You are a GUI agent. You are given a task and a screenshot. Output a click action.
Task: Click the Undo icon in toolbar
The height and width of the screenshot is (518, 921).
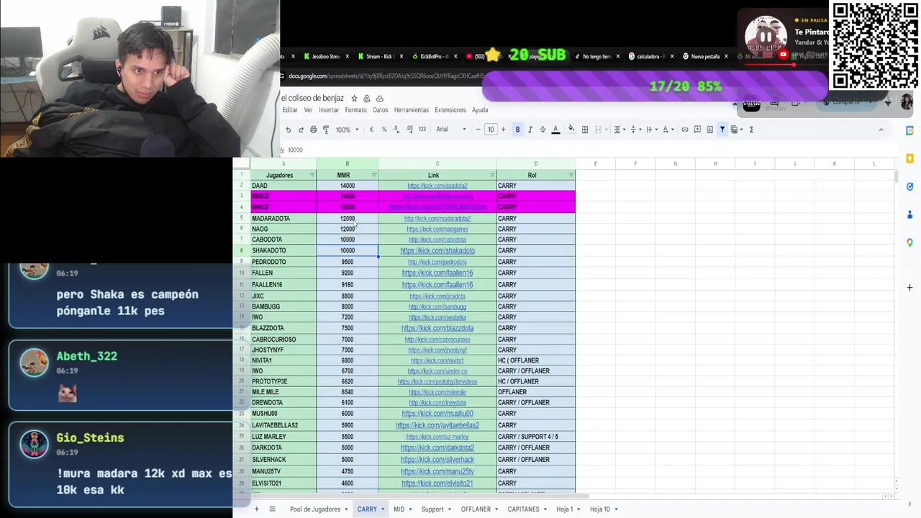289,129
